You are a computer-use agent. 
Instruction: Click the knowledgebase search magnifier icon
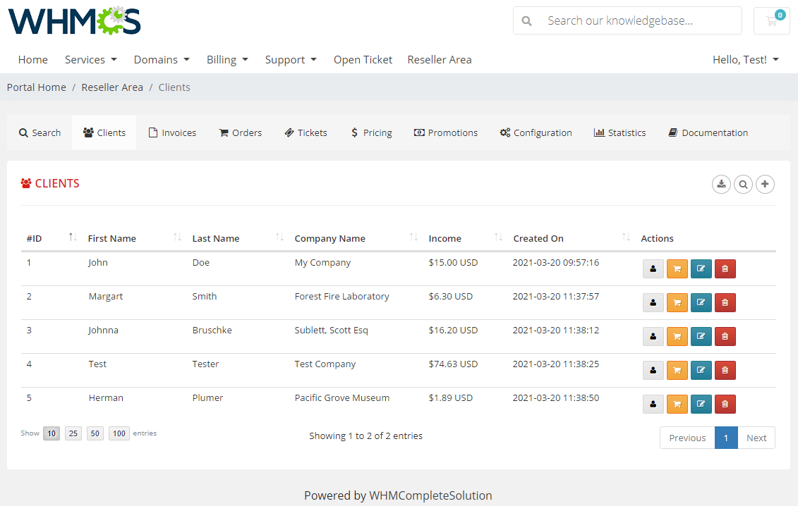tap(527, 21)
